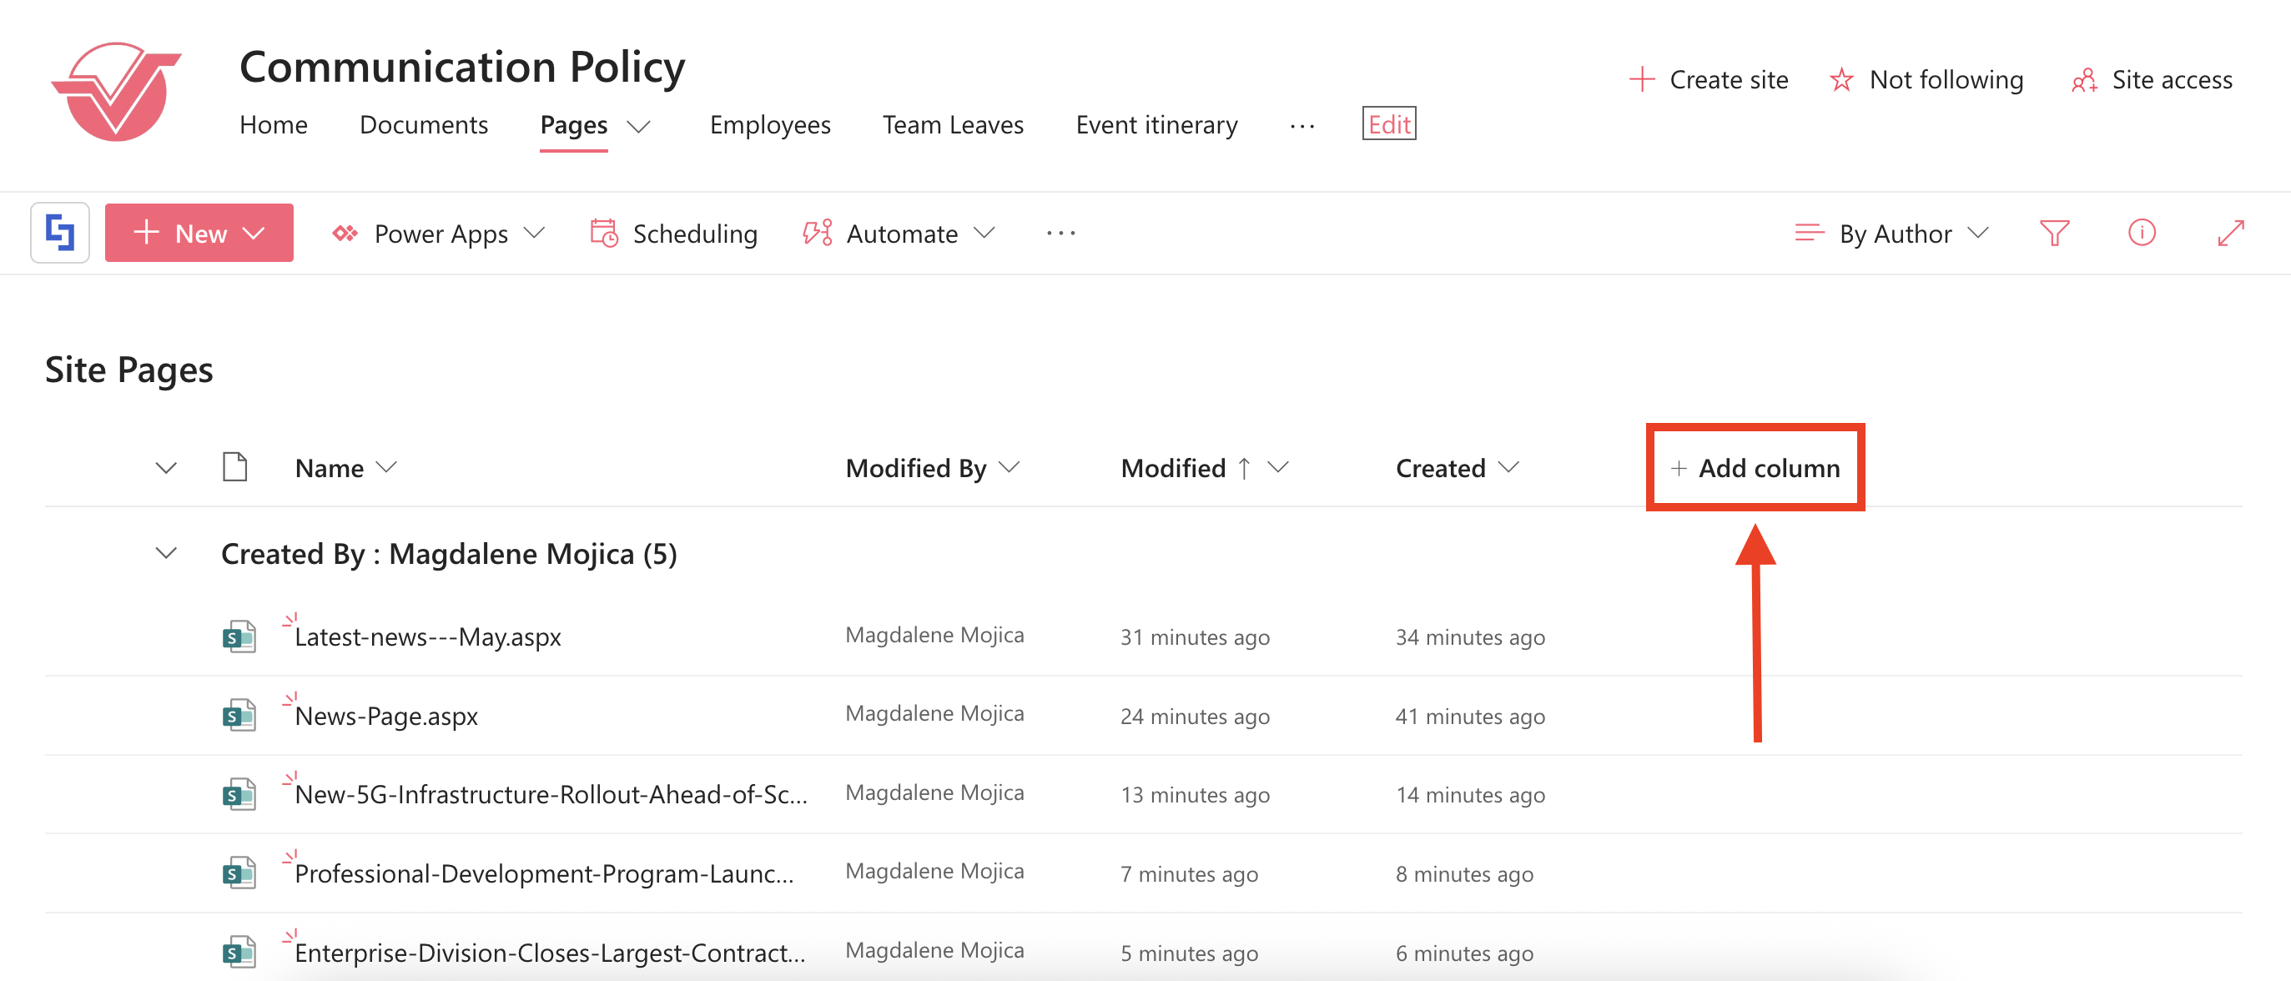2291x981 pixels.
Task: Open the Employees navigation item
Action: click(769, 124)
